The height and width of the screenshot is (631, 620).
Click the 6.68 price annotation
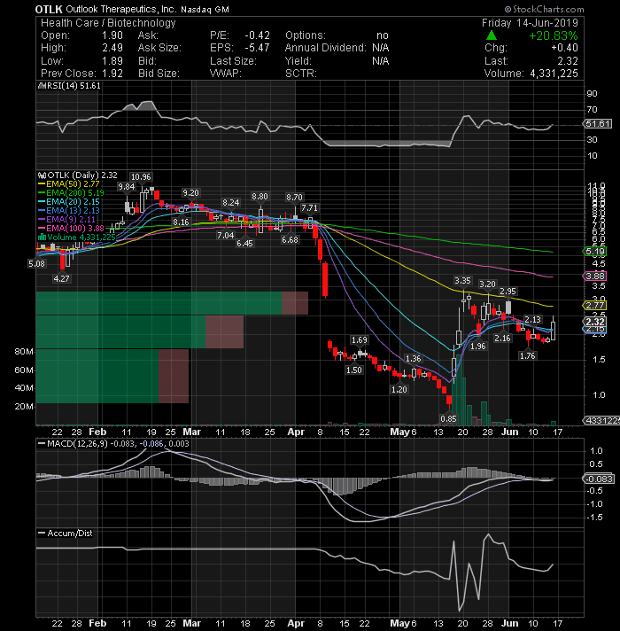(290, 240)
